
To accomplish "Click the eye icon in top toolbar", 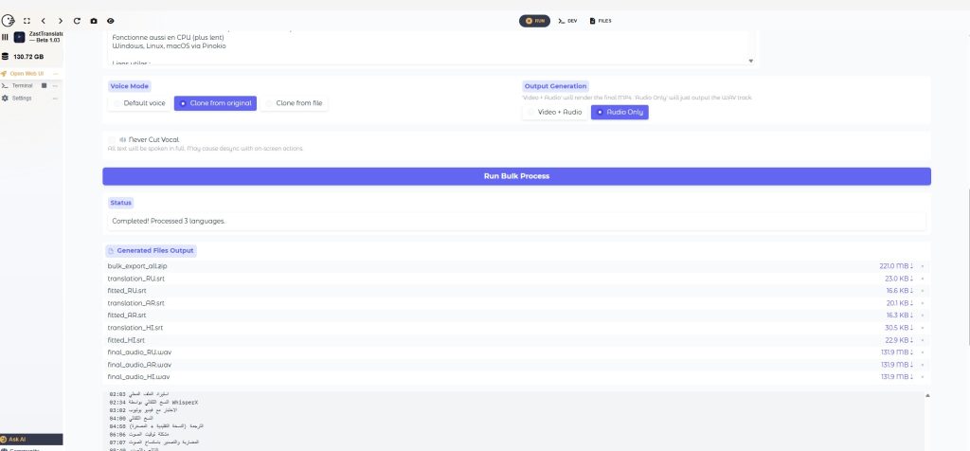I will click(x=110, y=21).
